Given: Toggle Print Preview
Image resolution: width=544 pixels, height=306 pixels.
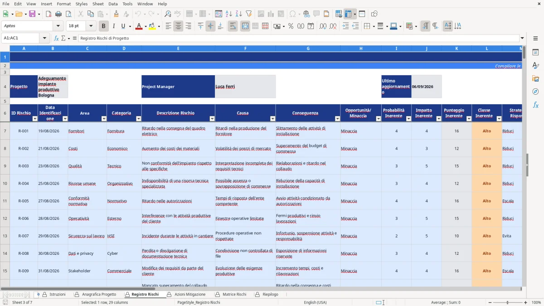Looking at the screenshot, I should coord(68,14).
